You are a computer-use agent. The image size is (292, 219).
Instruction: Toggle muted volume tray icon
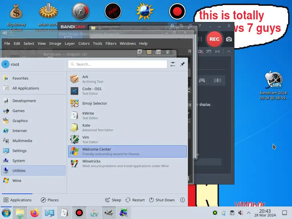[240, 213]
